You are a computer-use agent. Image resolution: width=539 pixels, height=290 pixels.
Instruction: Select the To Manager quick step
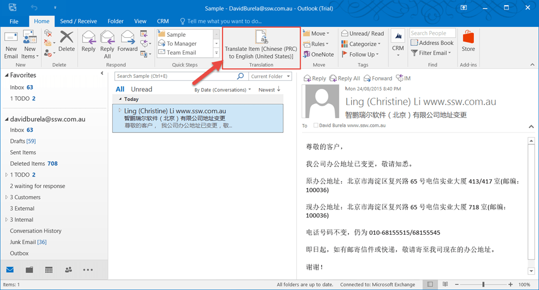pyautogui.click(x=185, y=43)
